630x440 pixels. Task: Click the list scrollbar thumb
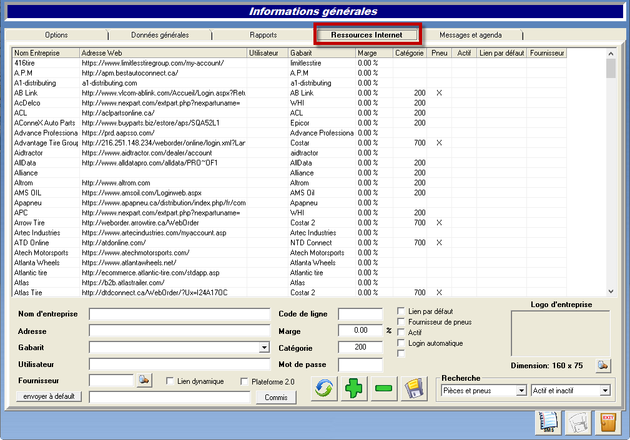611,69
